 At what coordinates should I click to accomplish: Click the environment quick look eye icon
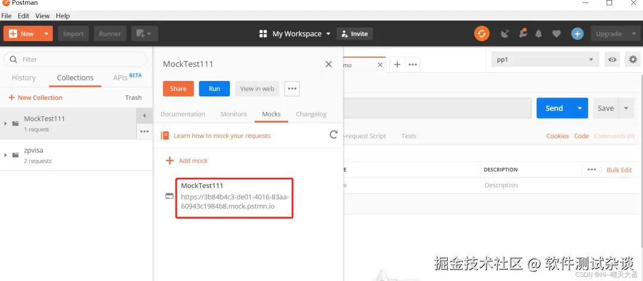(x=612, y=60)
